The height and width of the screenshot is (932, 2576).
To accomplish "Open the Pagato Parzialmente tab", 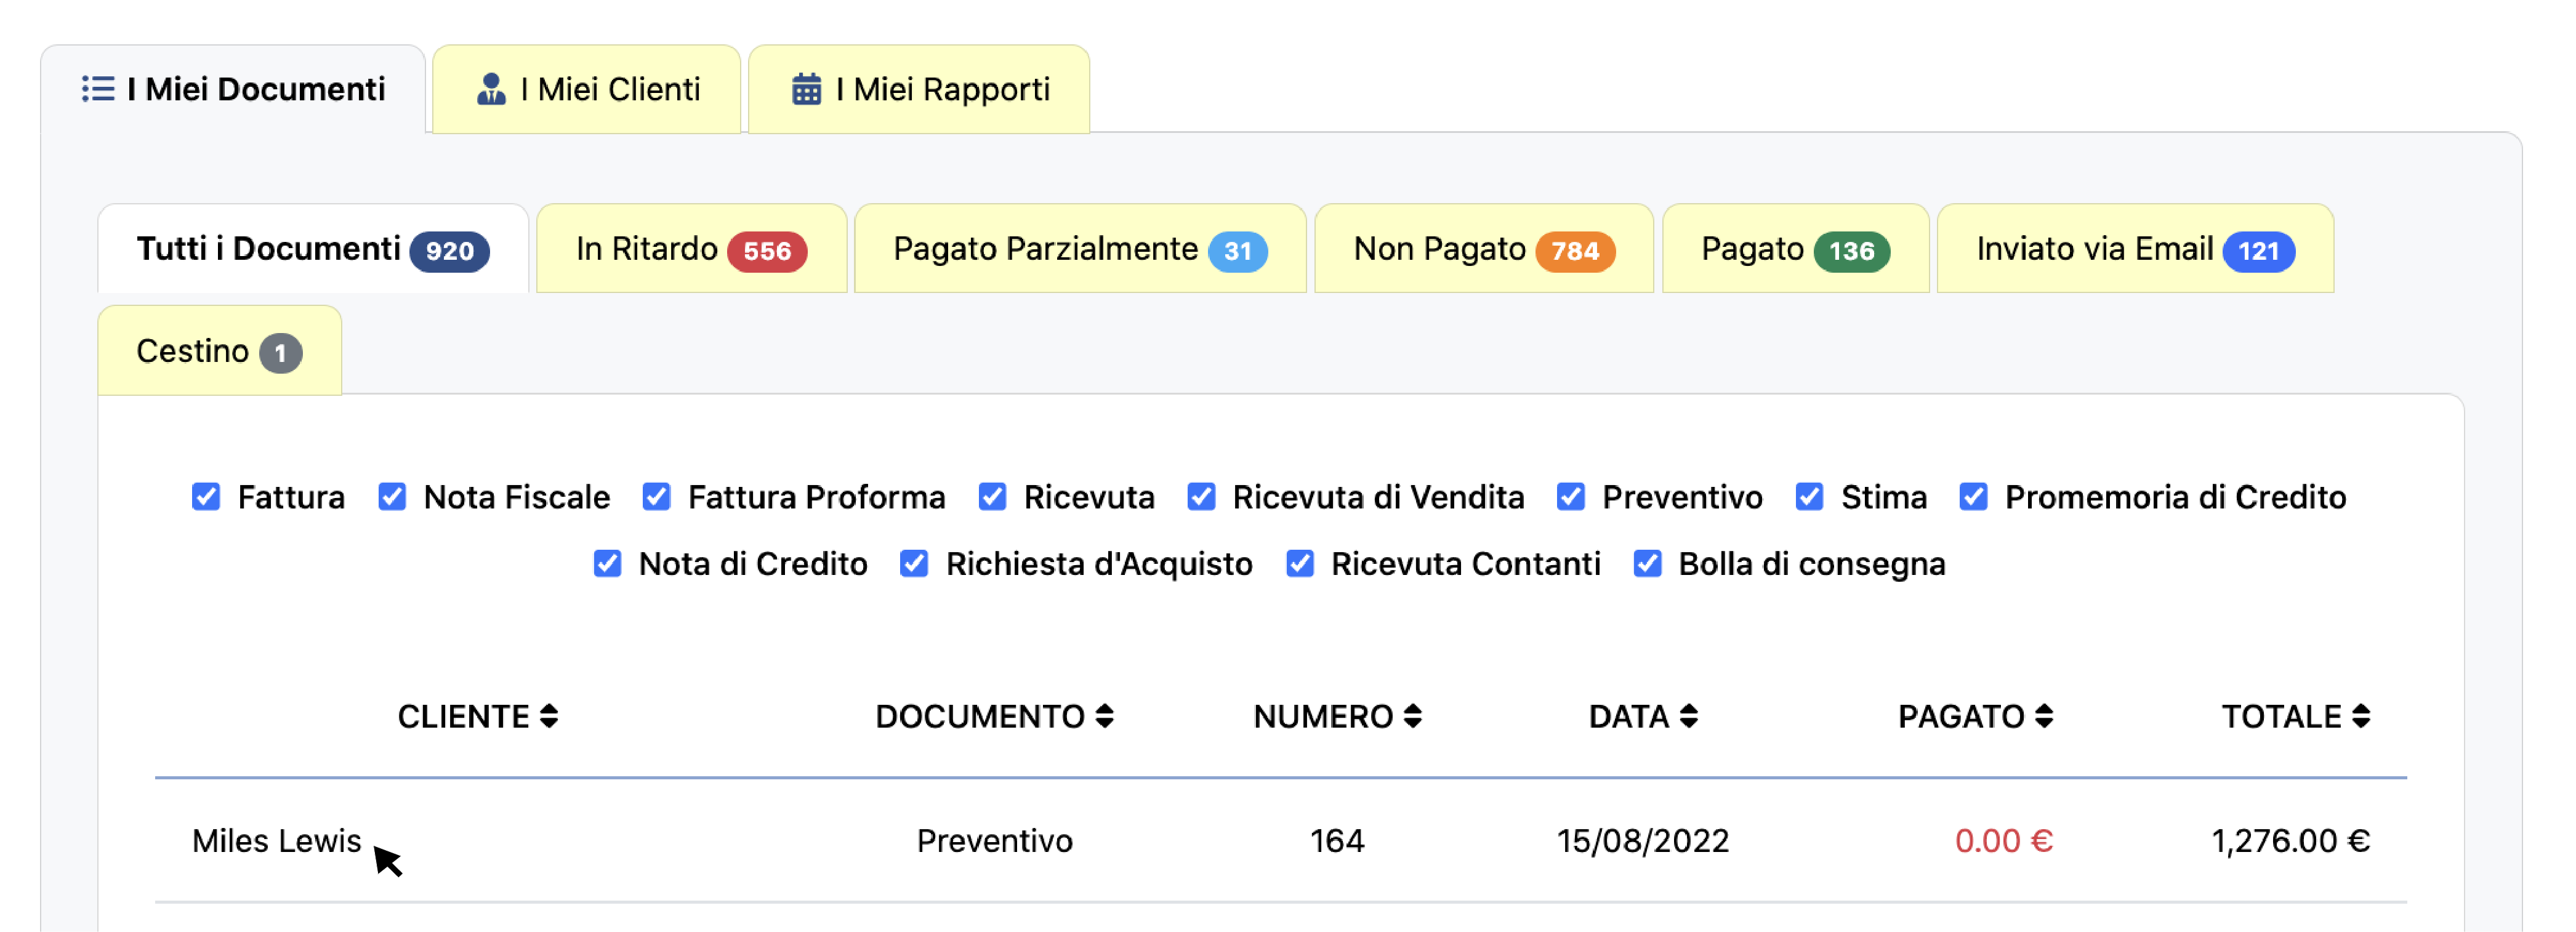I will [x=1080, y=249].
